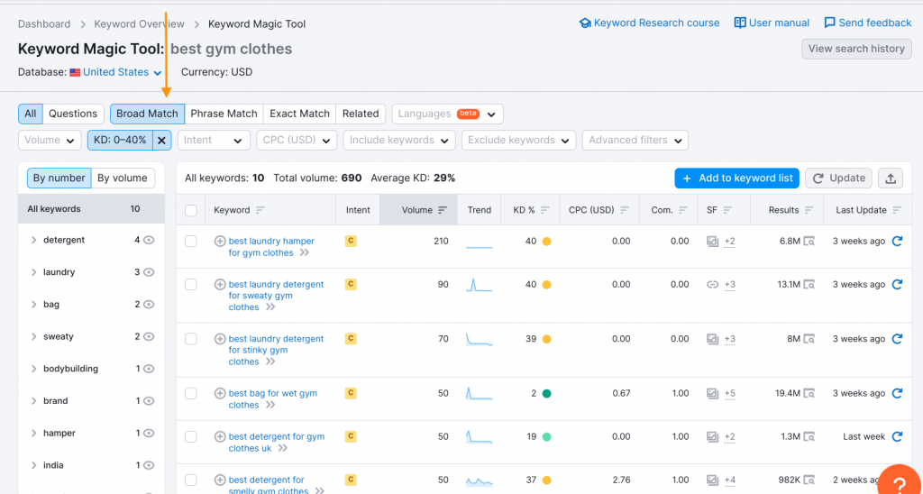
Task: Open the orange help question-mark bubble
Action: [x=900, y=480]
